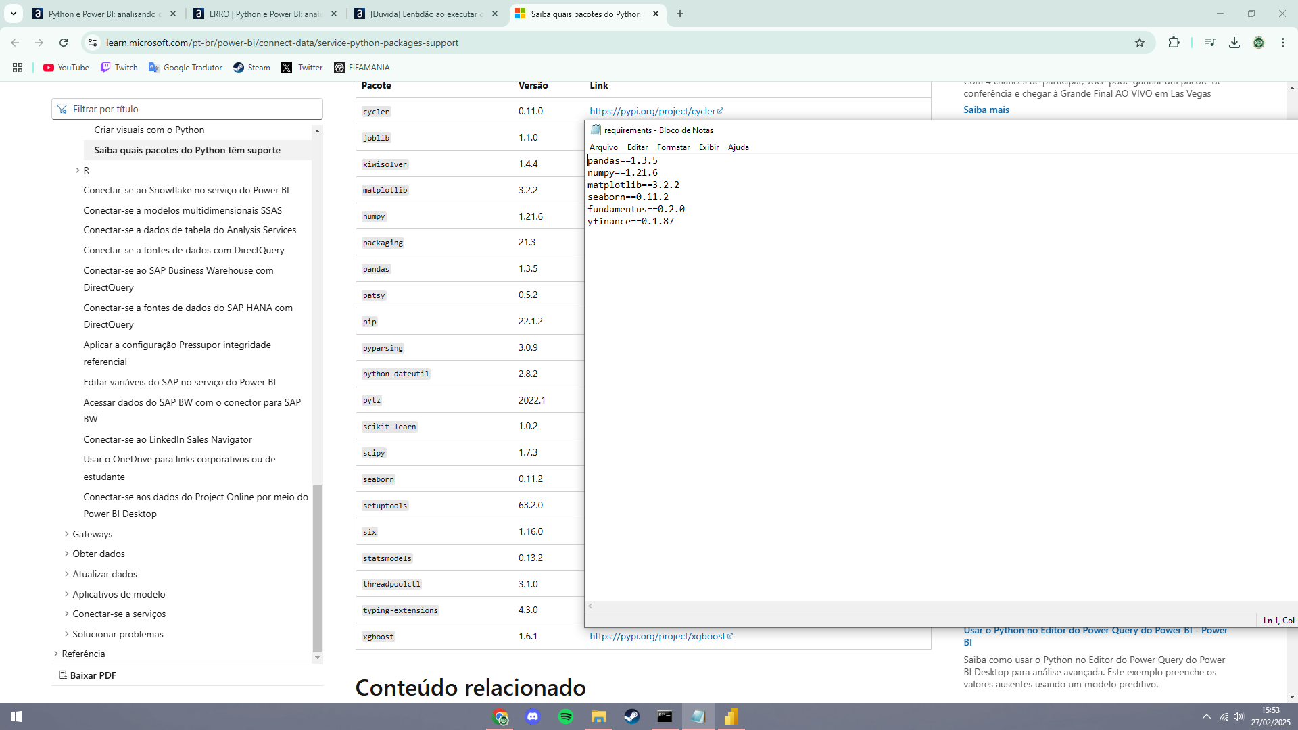Open the Formatar menu in Notepad
The image size is (1298, 730).
pos(673,147)
